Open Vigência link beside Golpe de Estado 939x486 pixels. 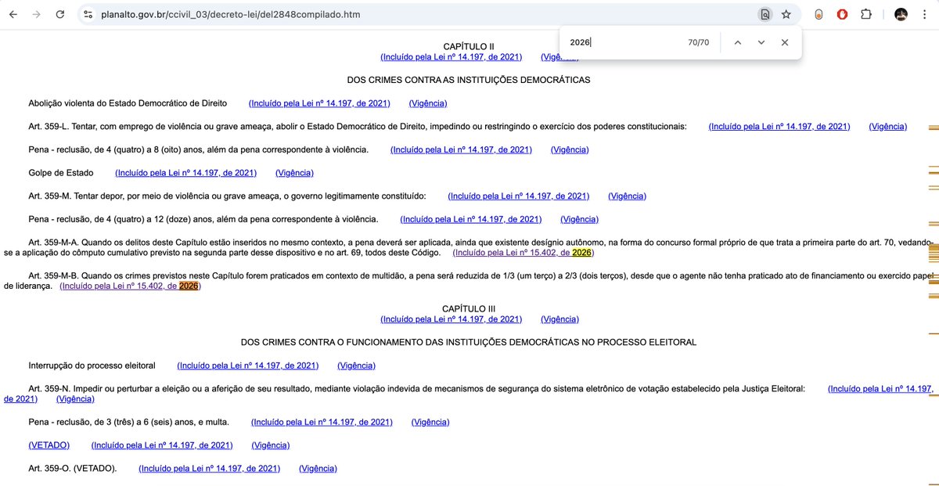point(294,173)
